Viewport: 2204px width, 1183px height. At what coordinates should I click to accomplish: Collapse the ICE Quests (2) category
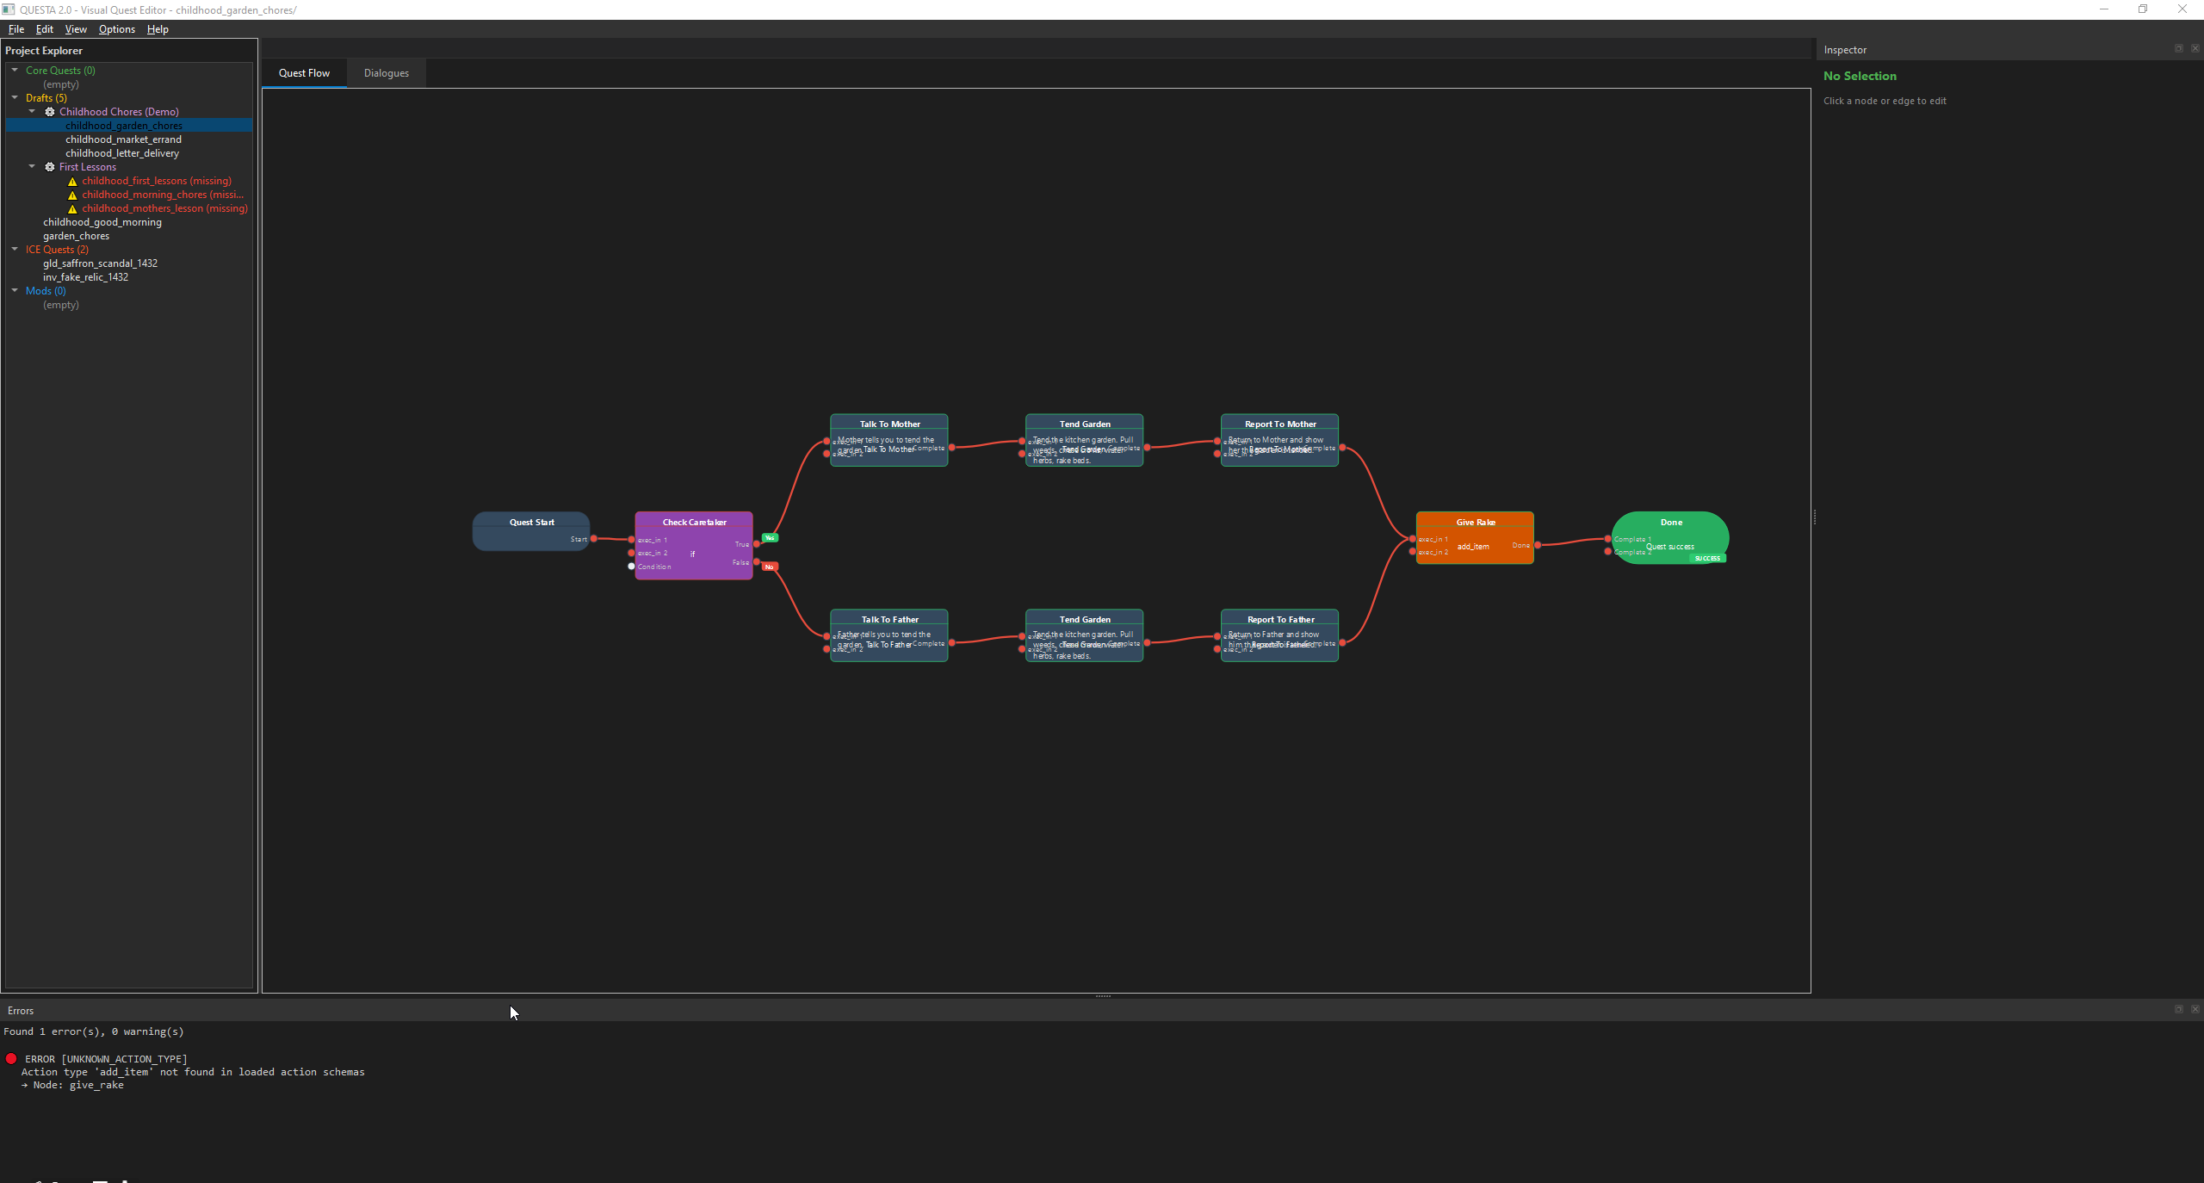tap(15, 250)
